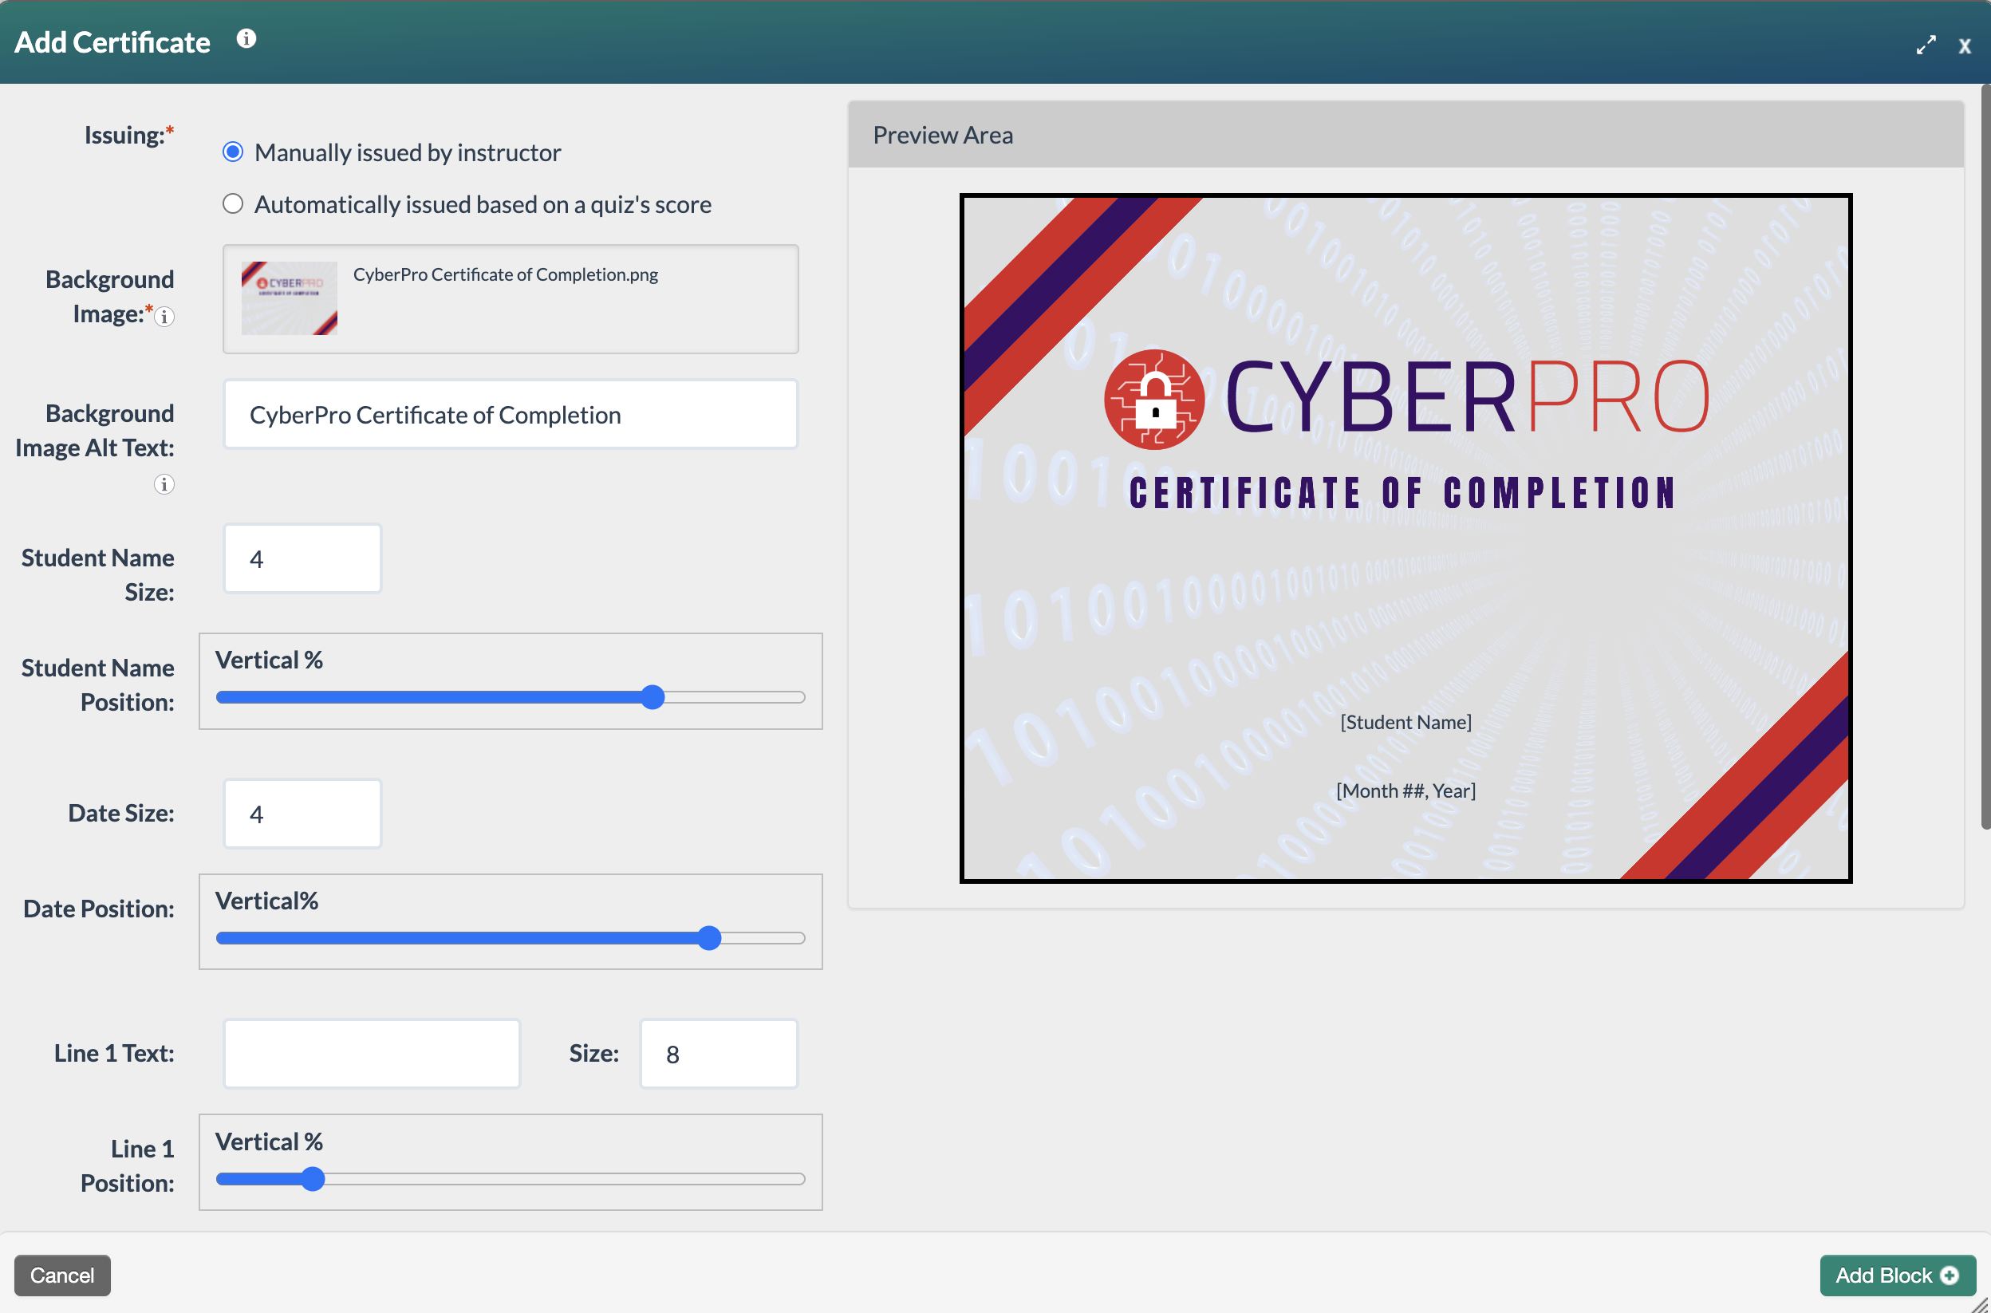Viewport: 1991px width, 1313px height.
Task: Click the dialog's vertical scrollbar
Action: tap(1985, 456)
